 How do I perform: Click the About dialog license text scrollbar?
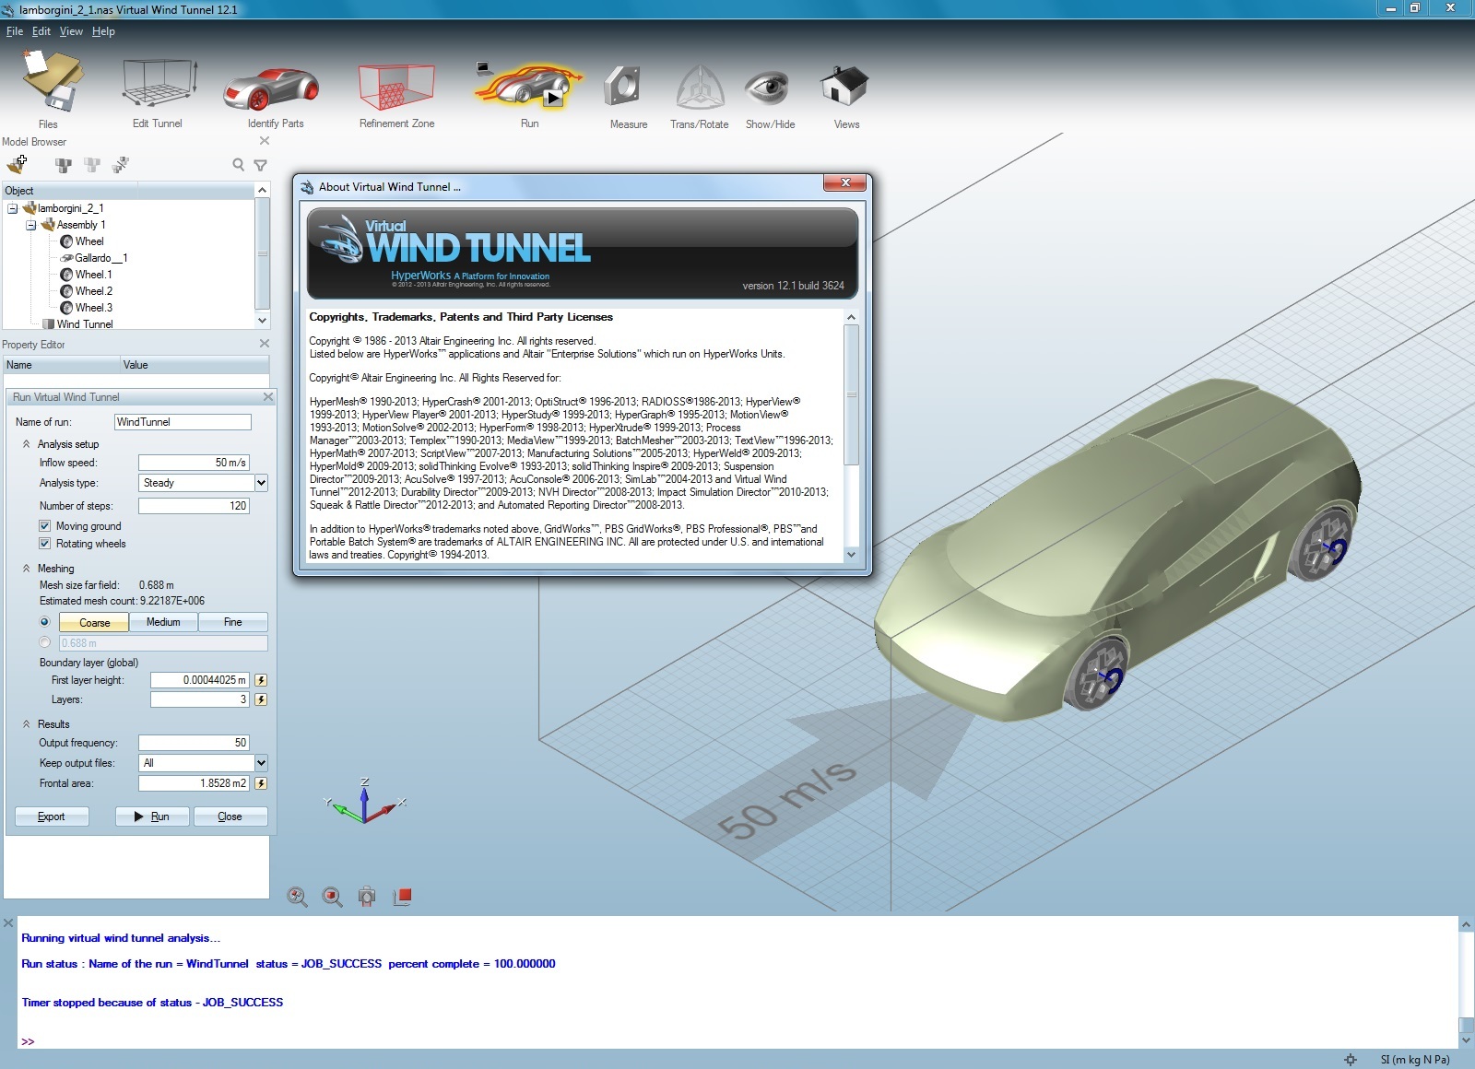click(851, 394)
